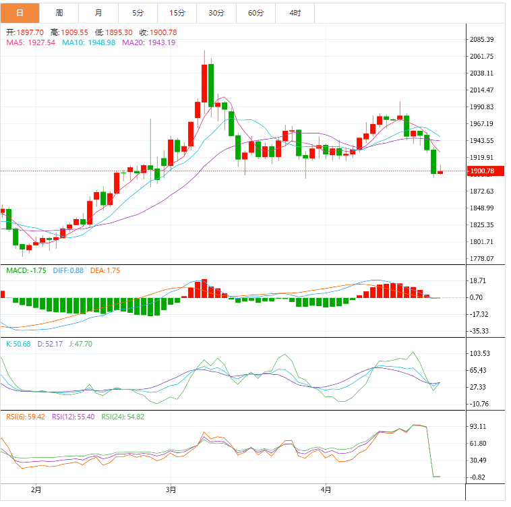The width and height of the screenshot is (511, 507).
Task: Click the J: 47.70 KDJ label
Action: (x=81, y=344)
